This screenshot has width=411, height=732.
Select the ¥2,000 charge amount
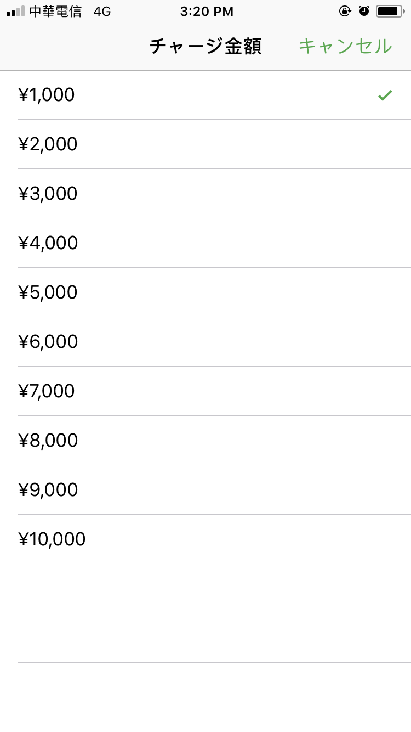[48, 144]
